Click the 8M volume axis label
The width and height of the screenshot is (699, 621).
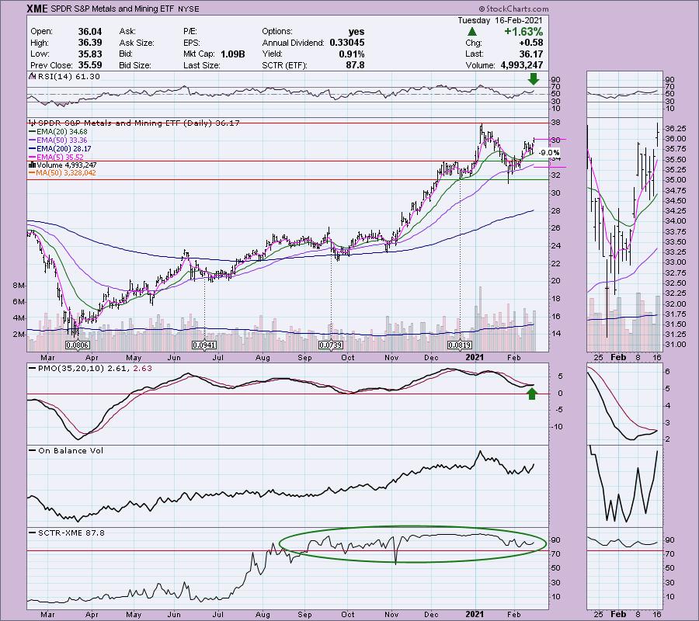point(19,286)
